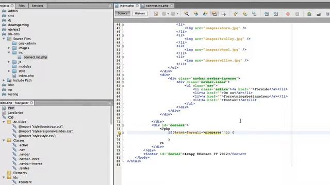Click the green Comment toolbar icon
Screen dimensions: 330x185
click(309, 14)
